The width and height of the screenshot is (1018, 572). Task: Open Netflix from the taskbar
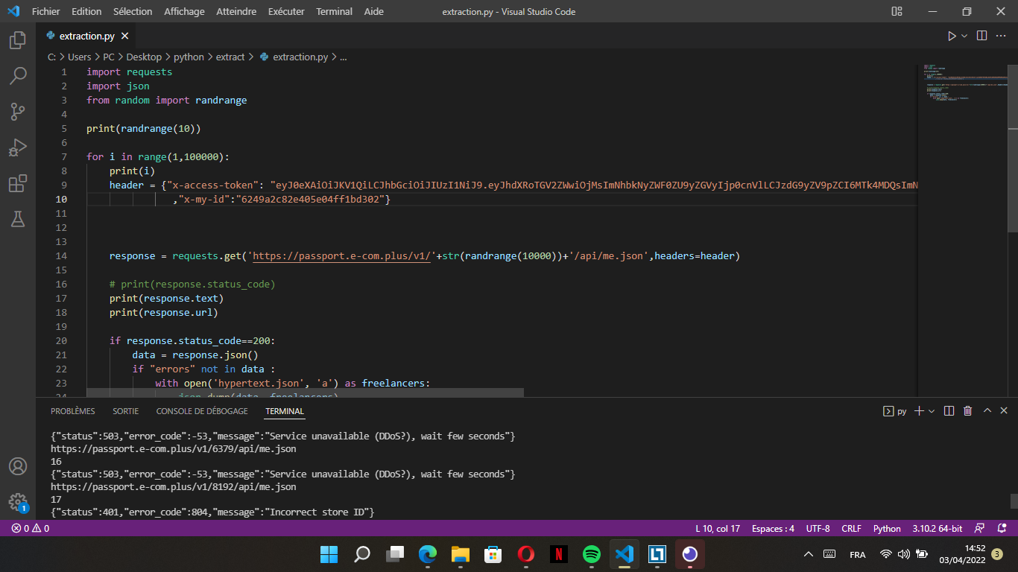pyautogui.click(x=559, y=554)
